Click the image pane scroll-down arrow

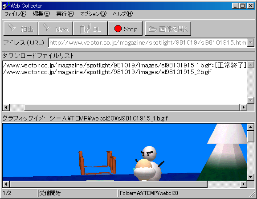pos(251,177)
